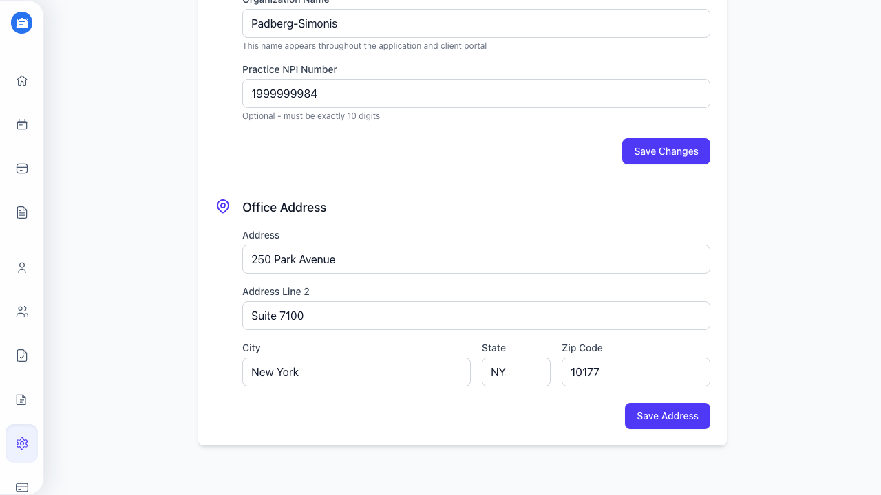The height and width of the screenshot is (495, 881).
Task: Click the Address field showing 250 Park Avenue
Action: click(x=476, y=259)
